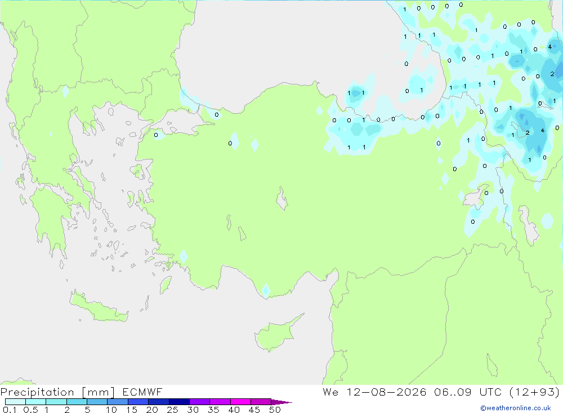
Task: Click the '40' legend scale label
Action: tap(234, 410)
